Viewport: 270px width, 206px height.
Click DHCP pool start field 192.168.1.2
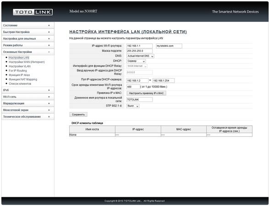[137, 81]
